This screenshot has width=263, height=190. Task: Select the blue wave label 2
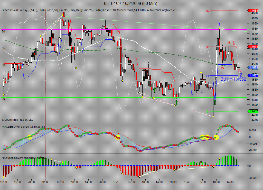pyautogui.click(x=241, y=75)
